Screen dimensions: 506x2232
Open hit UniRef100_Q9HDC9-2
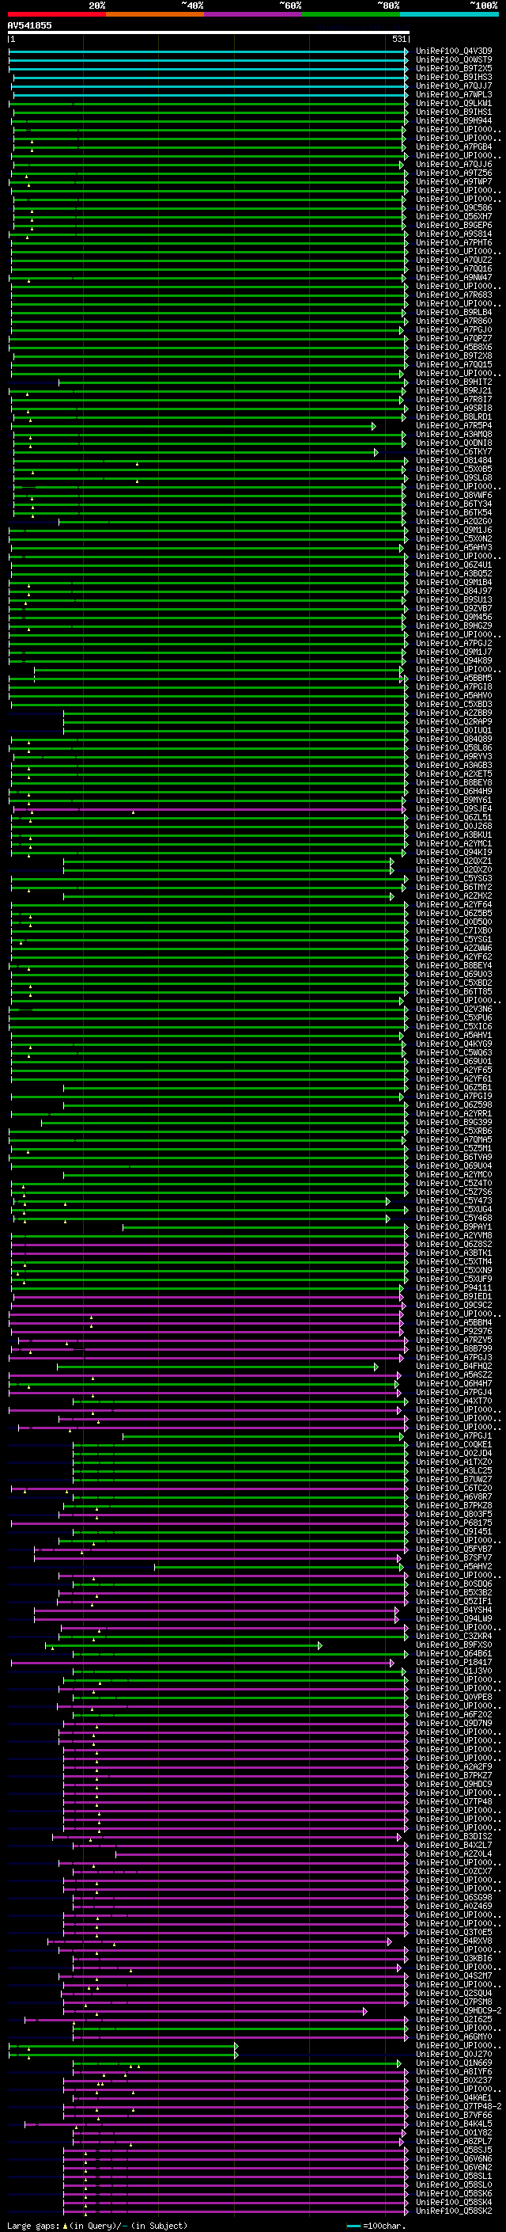point(458,2010)
